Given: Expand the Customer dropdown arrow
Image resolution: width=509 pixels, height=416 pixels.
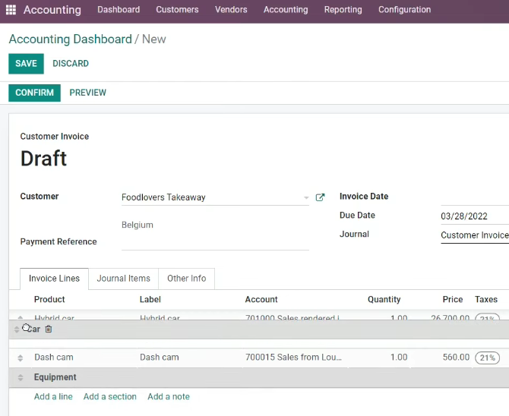Looking at the screenshot, I should (x=306, y=197).
